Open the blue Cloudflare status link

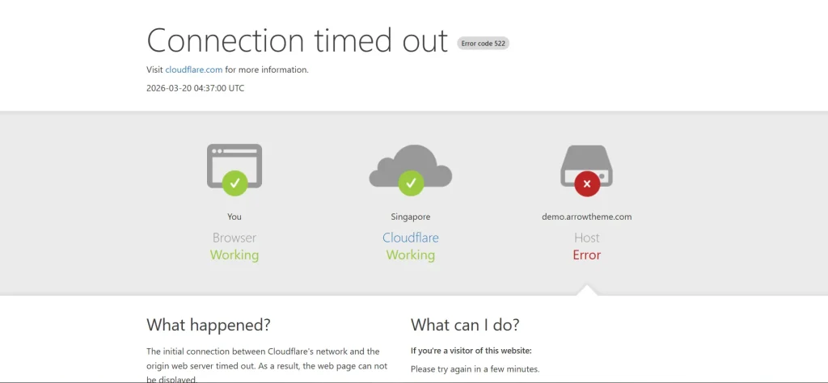411,238
